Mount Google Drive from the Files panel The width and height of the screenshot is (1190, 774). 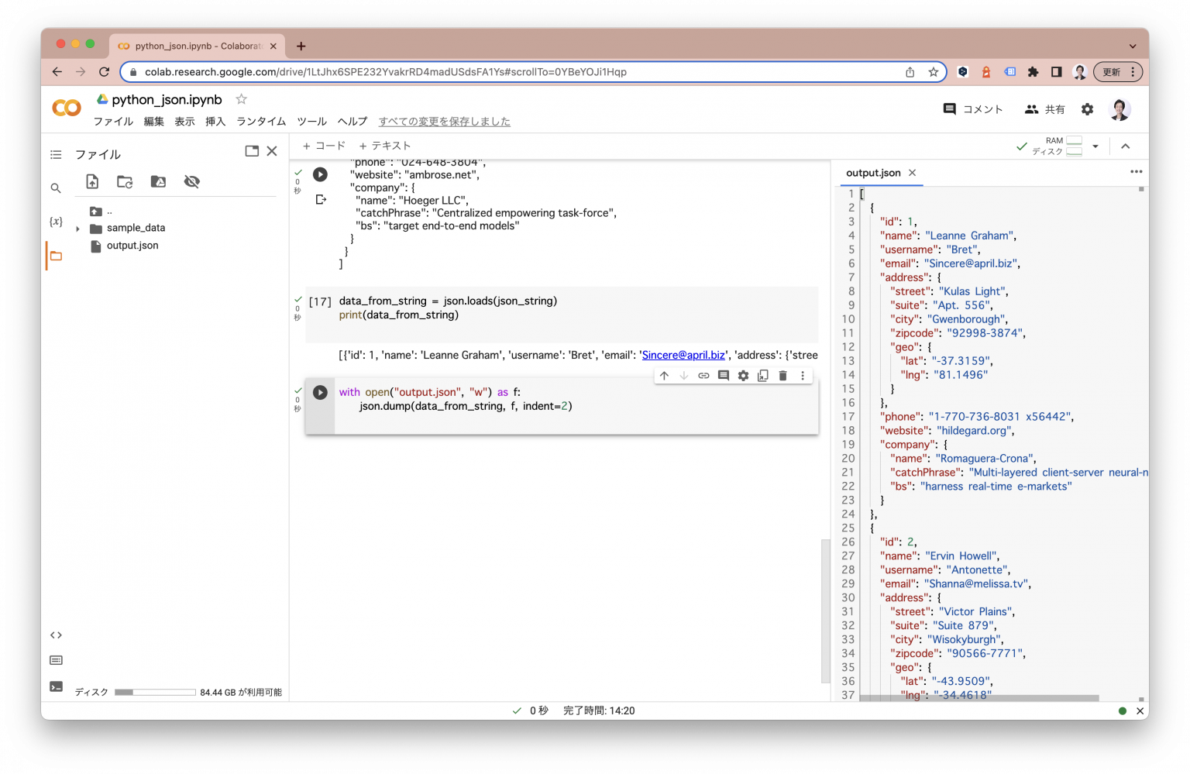click(x=158, y=181)
